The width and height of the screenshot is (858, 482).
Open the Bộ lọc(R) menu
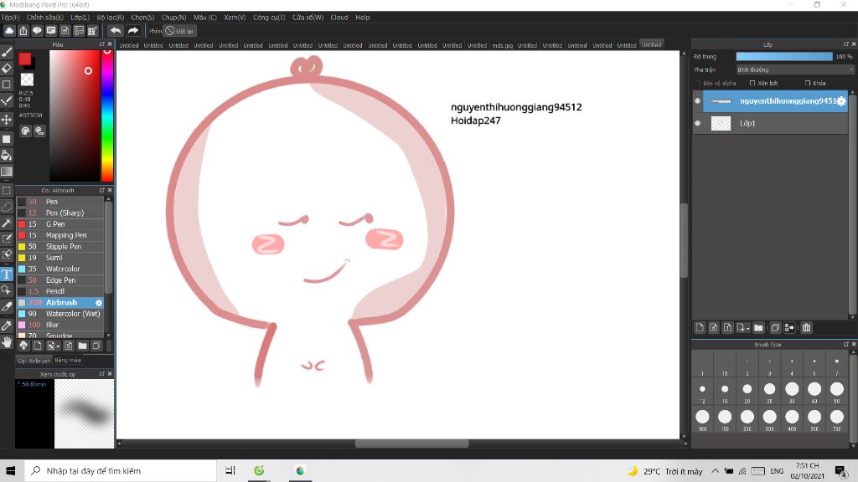pyautogui.click(x=111, y=18)
